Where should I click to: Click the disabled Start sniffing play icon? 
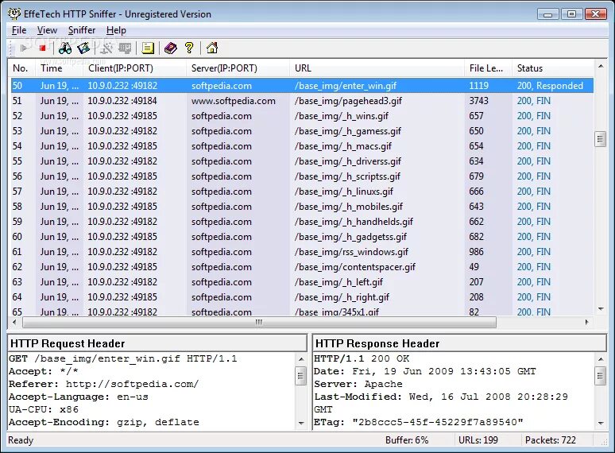pyautogui.click(x=24, y=48)
